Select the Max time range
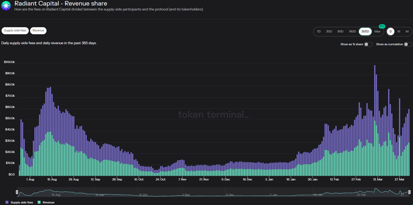The width and height of the screenshot is (413, 205). (x=377, y=32)
